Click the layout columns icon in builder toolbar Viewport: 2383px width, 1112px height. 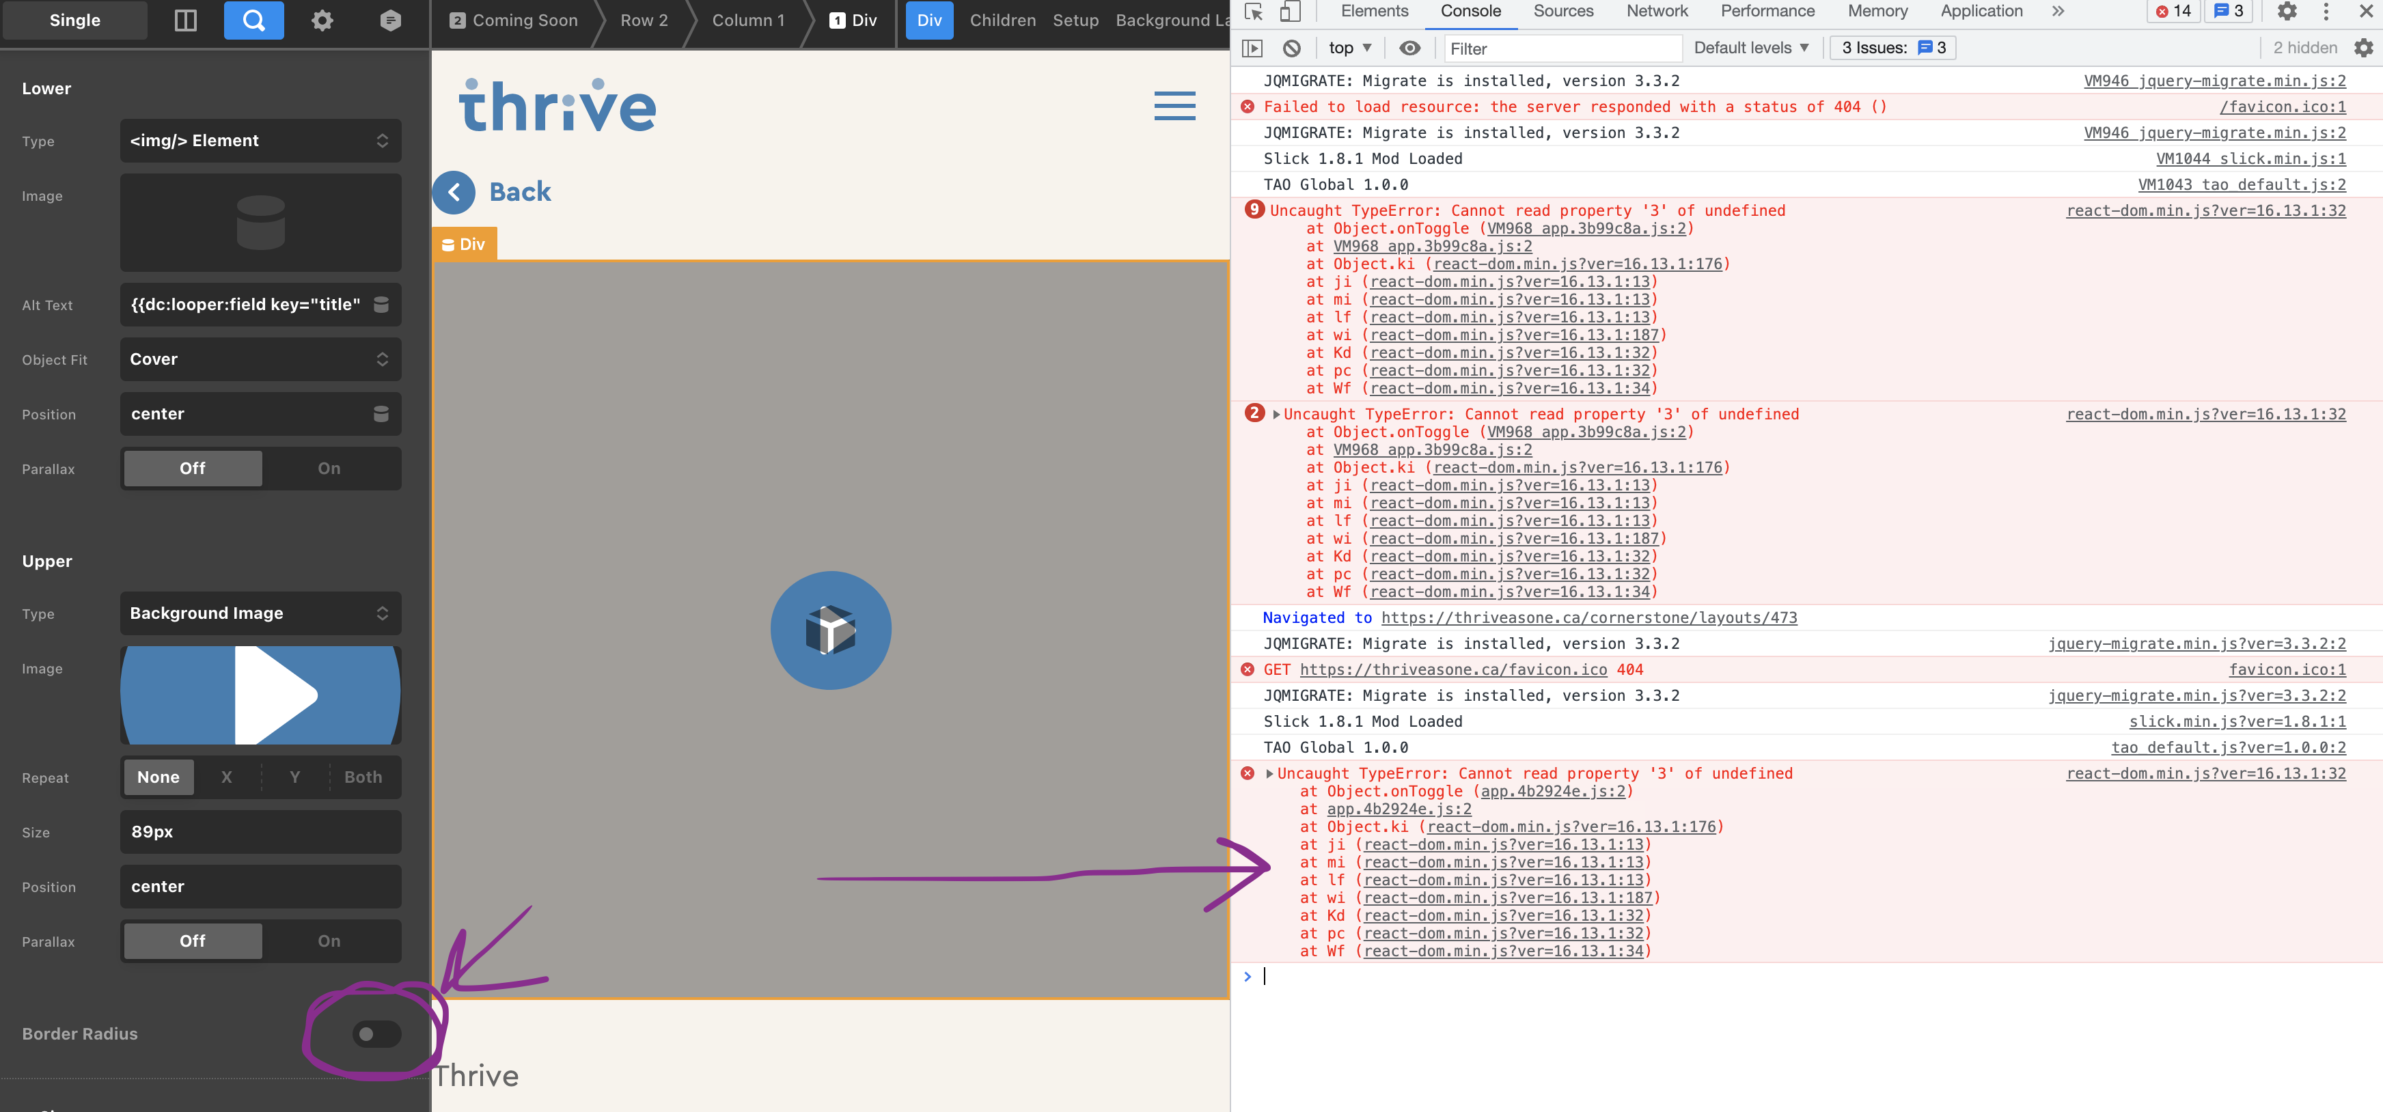[x=185, y=20]
